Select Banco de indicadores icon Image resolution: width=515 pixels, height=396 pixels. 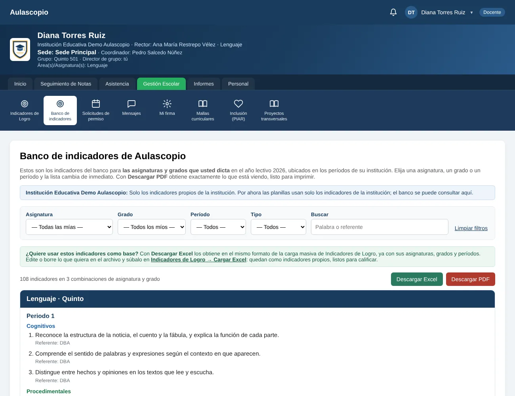[x=60, y=110]
